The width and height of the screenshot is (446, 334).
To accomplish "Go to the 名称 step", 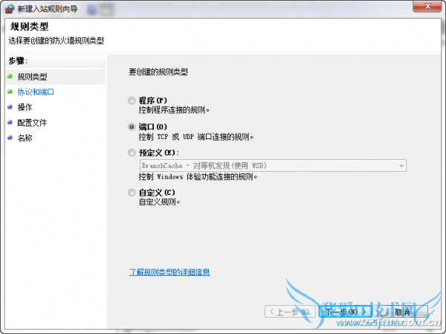I will pyautogui.click(x=25, y=138).
